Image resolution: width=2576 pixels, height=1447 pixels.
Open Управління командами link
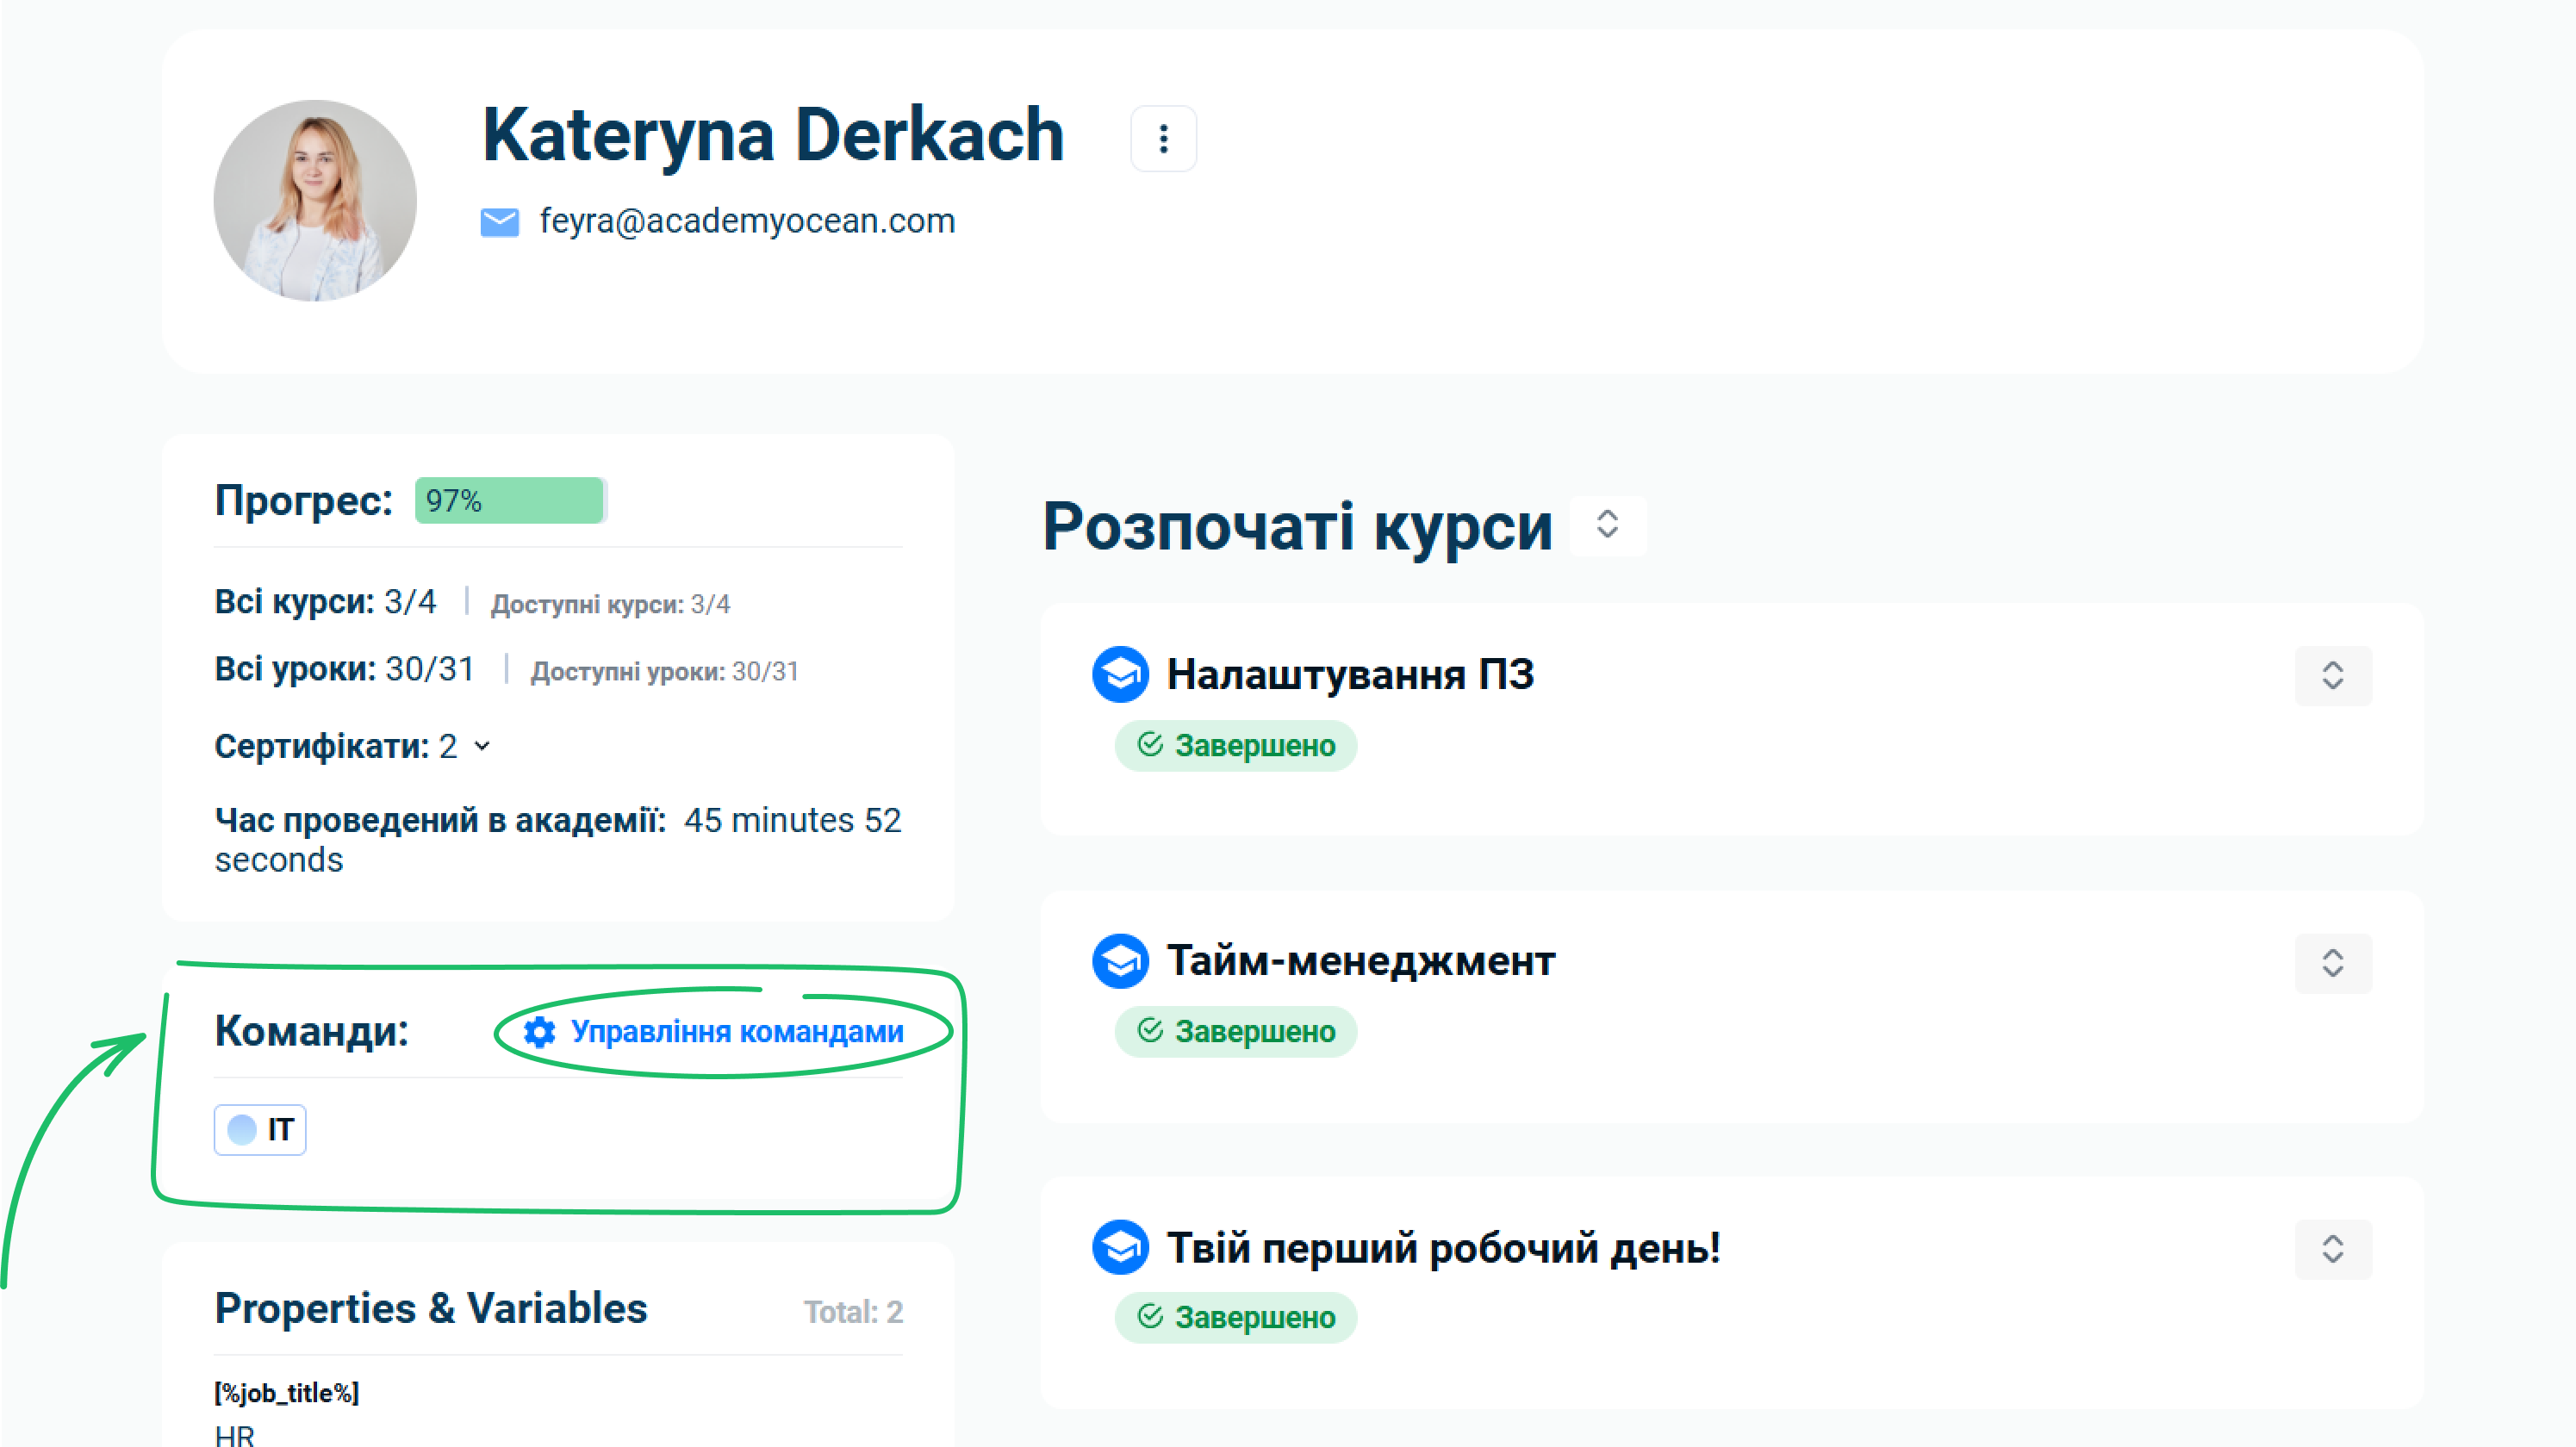click(x=736, y=1031)
